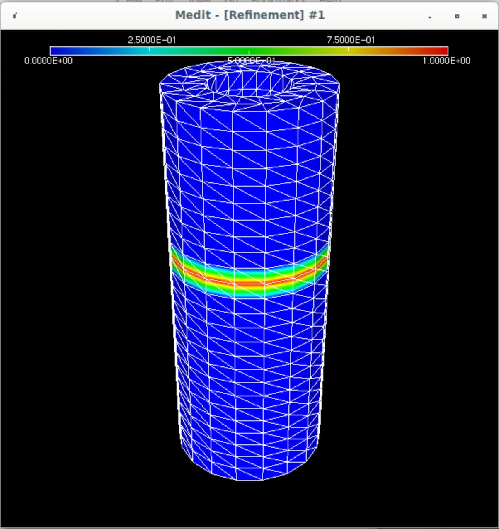Viewport: 499px width, 529px height.
Task: Click the 2.5000E-01 scale label
Action: tap(152, 40)
